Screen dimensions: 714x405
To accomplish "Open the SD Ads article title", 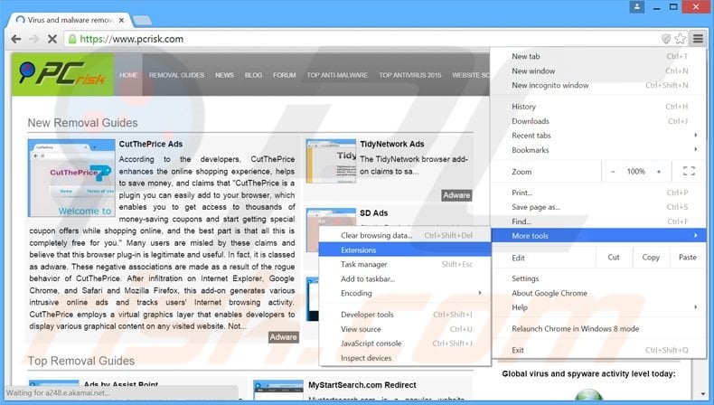I will (374, 213).
